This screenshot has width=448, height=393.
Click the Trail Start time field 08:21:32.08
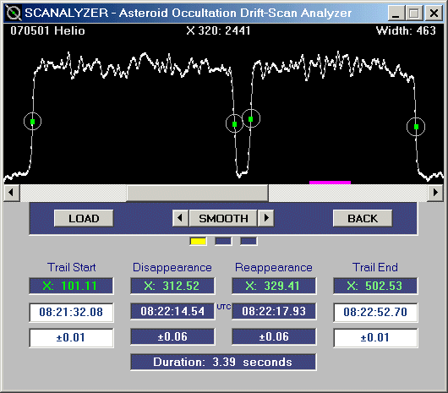71,312
